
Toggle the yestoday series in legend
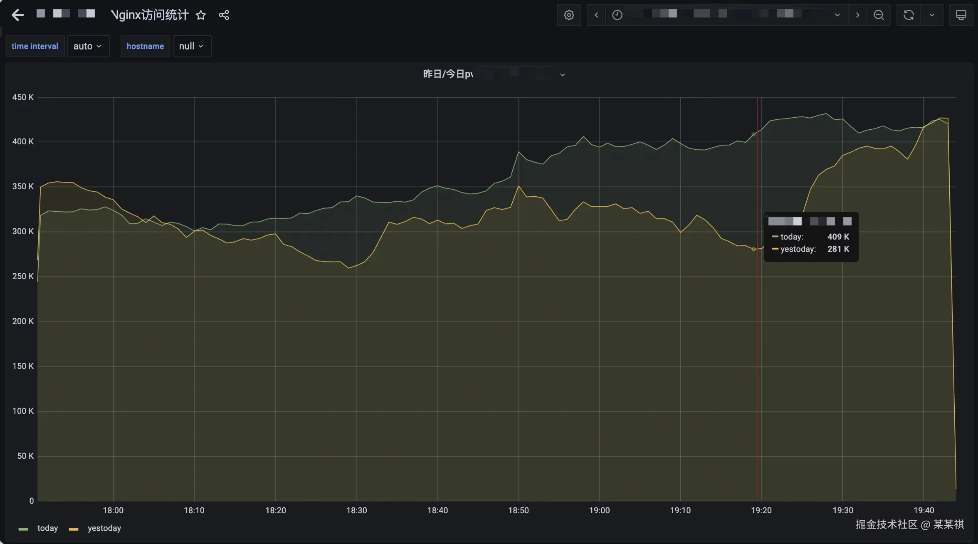[x=104, y=528]
